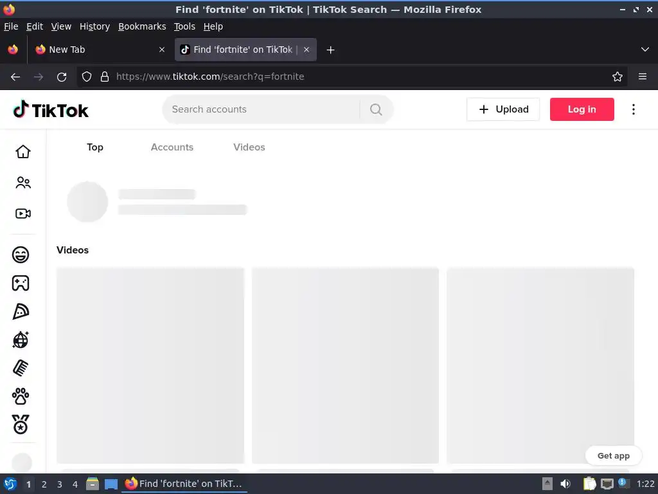
Task: Select the Animals paw print category icon
Action: click(x=21, y=396)
